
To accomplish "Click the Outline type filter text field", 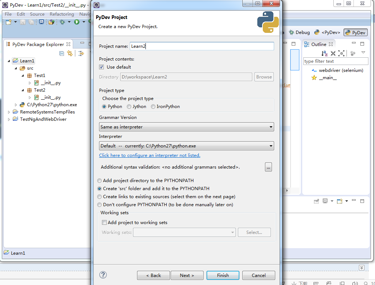I will pos(336,61).
